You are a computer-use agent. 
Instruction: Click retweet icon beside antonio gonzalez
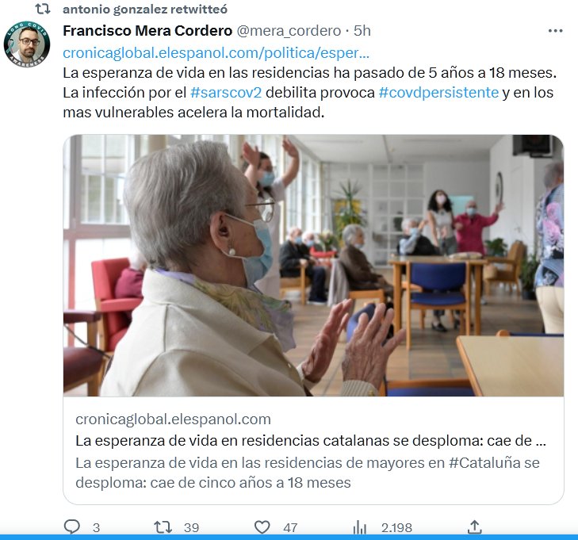click(x=42, y=9)
